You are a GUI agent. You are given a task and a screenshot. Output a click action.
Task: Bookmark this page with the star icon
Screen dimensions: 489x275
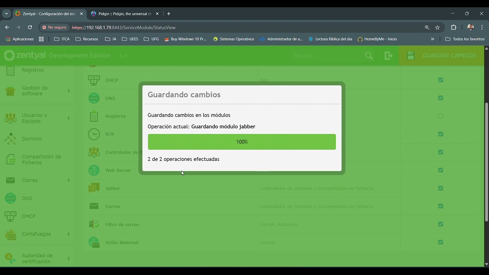pos(437,27)
